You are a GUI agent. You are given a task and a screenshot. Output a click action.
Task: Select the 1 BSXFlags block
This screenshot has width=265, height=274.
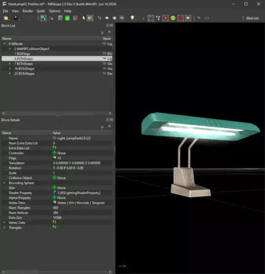[x=22, y=54]
